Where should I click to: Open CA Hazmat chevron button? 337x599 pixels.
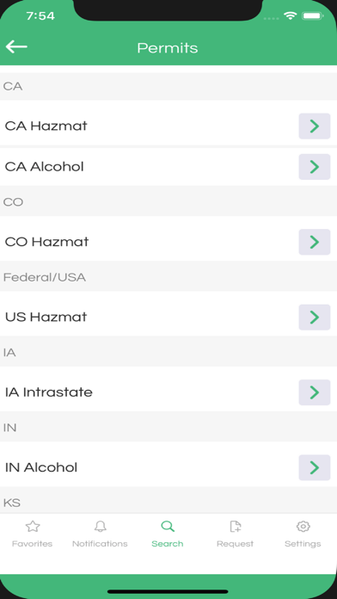(x=315, y=126)
